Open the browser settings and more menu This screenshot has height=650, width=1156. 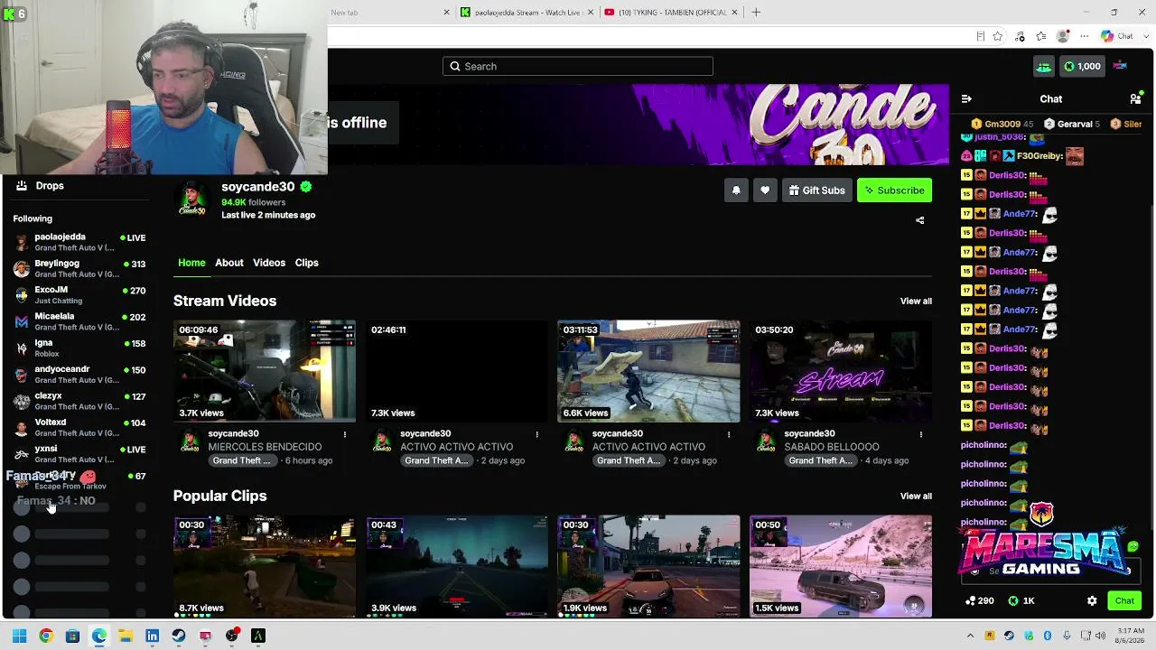pos(1085,36)
